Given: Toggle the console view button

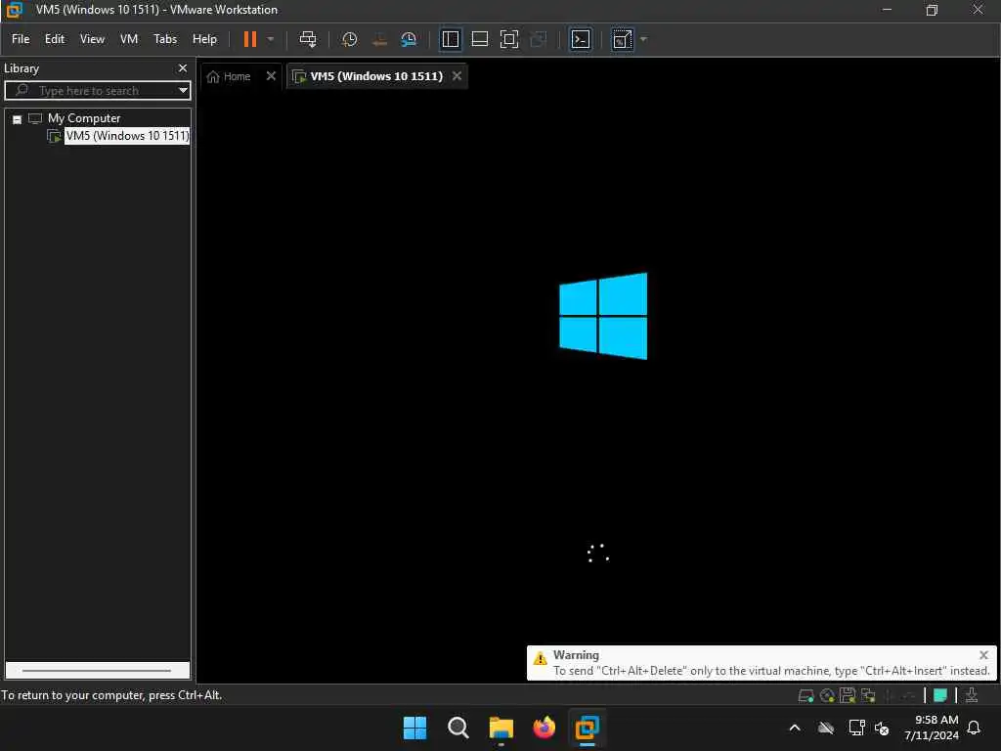Looking at the screenshot, I should [x=581, y=39].
